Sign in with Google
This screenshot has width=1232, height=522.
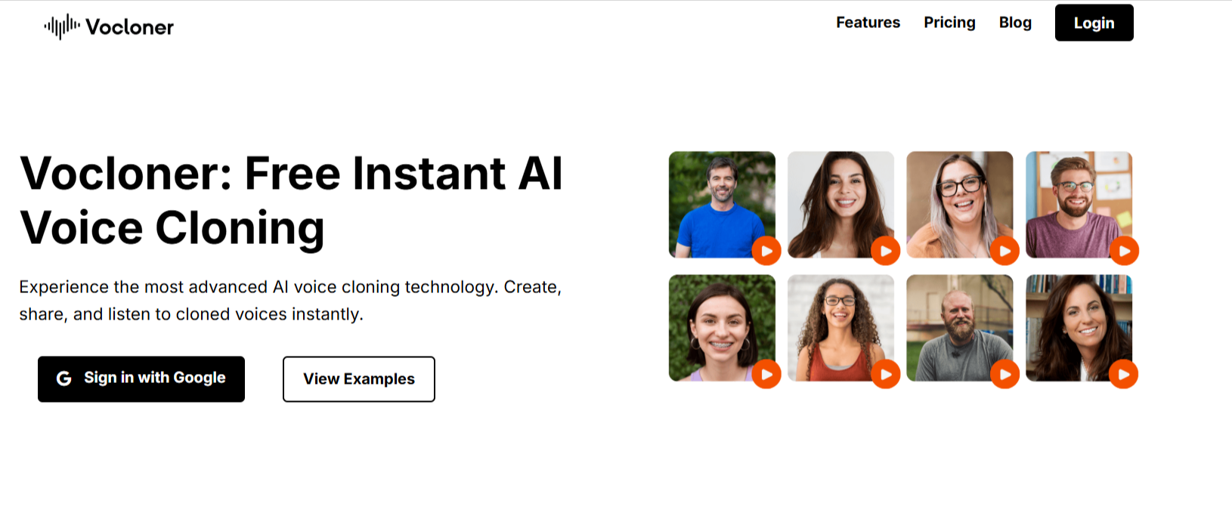141,378
